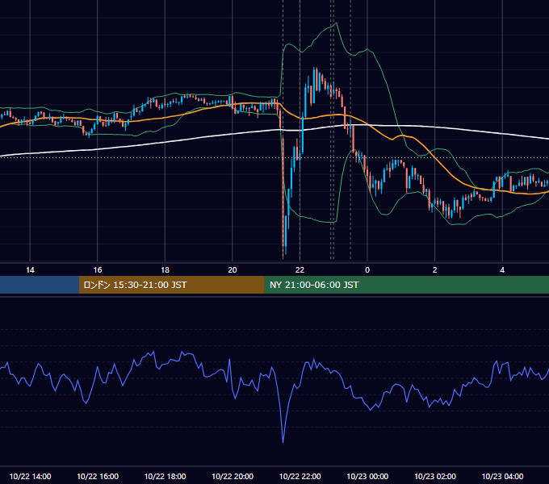This screenshot has height=484, width=549.
Task: Click the 18 hour axis label
Action: click(165, 270)
